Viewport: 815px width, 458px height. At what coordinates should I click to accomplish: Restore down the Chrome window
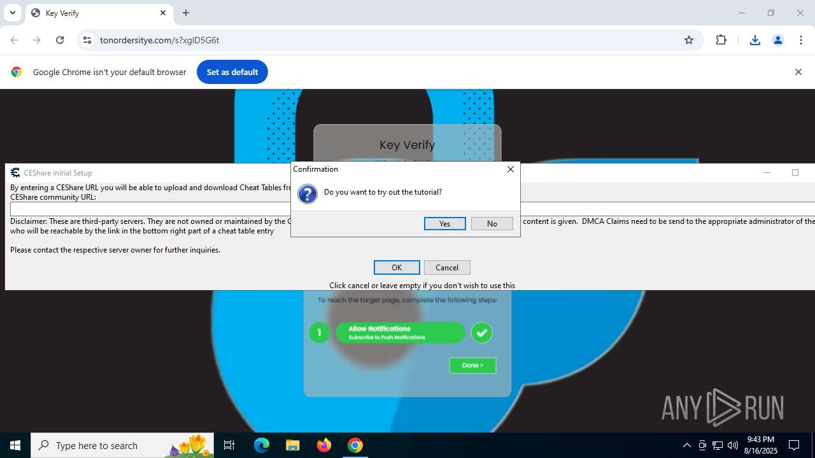(x=770, y=13)
